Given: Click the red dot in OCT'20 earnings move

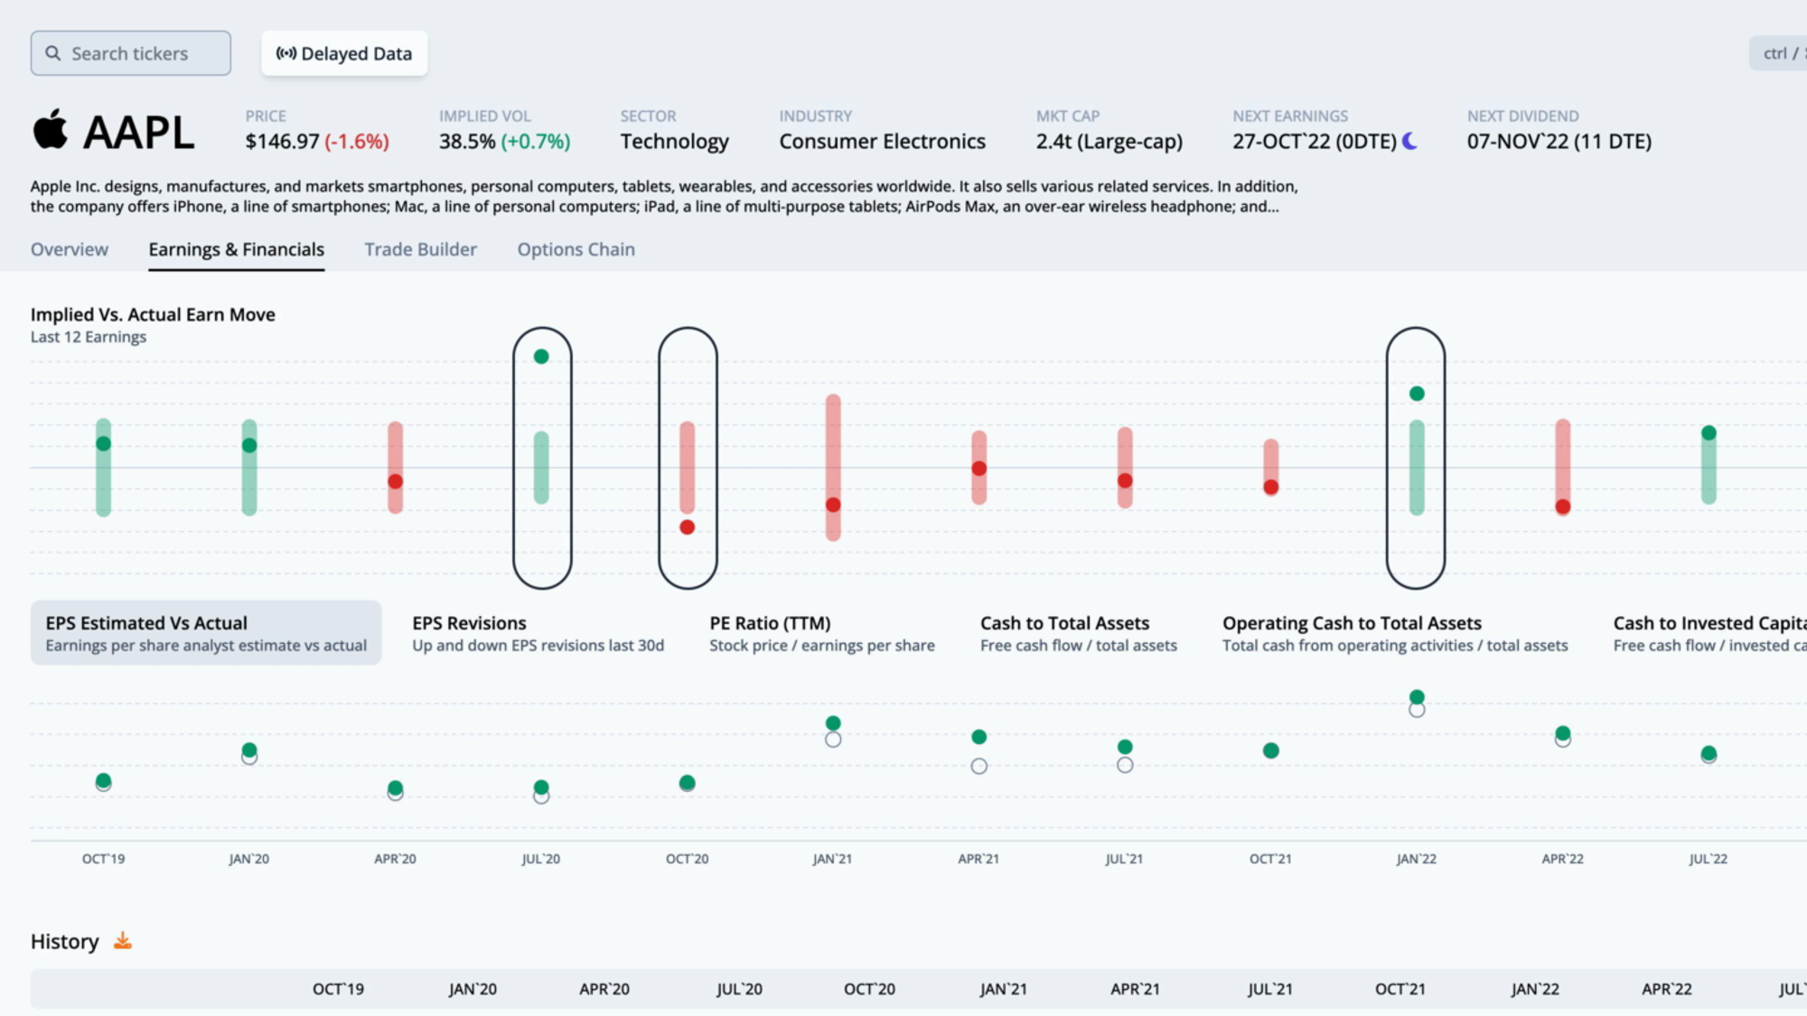Looking at the screenshot, I should coord(688,527).
